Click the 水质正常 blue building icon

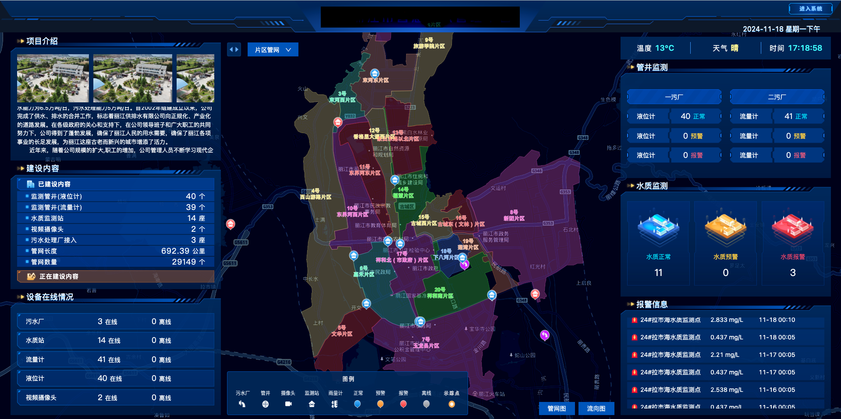pos(658,227)
